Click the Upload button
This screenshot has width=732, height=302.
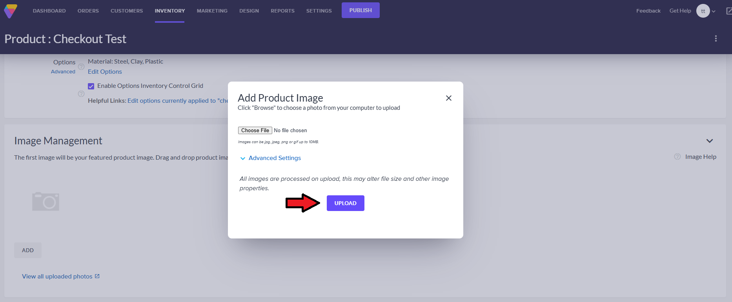point(345,203)
